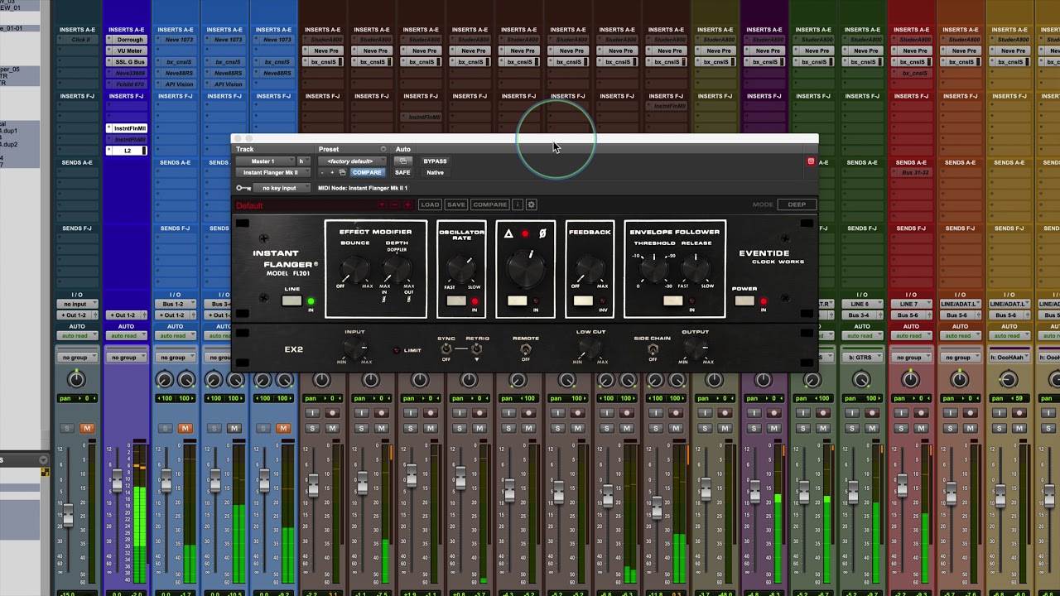
Task: Open the factory default preset dropdown
Action: coord(354,161)
